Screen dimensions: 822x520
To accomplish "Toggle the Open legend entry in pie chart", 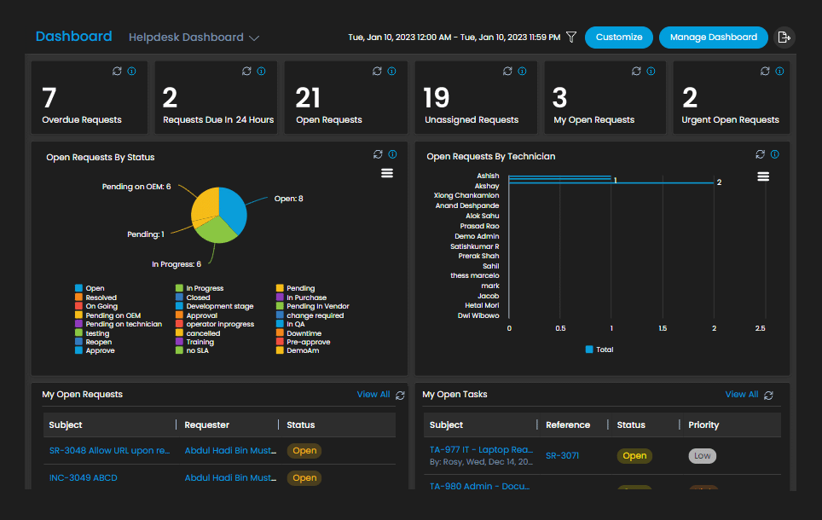I will [90, 288].
